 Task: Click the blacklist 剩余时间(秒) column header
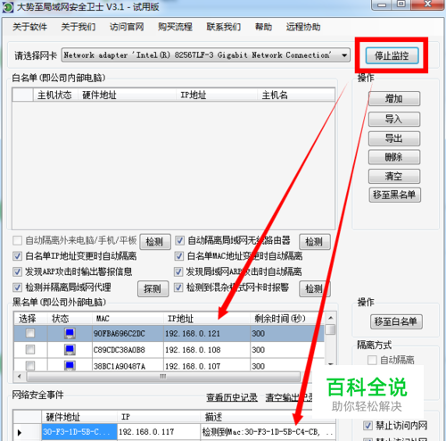click(287, 319)
